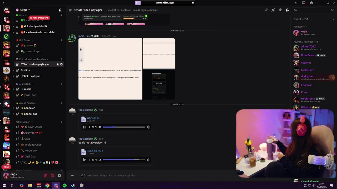Open the Account Suspended dark image thumbnail
Viewport: 337px width, 189px height.
point(159,85)
